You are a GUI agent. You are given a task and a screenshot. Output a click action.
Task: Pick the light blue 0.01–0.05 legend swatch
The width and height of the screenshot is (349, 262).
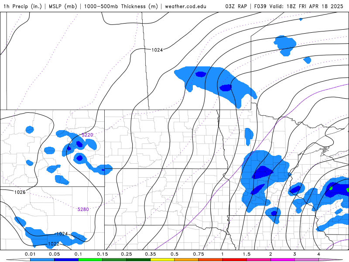coord(42,260)
